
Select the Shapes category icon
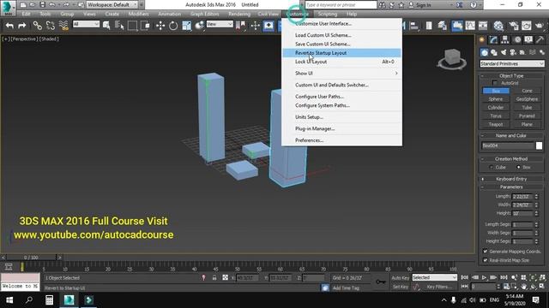coord(494,52)
